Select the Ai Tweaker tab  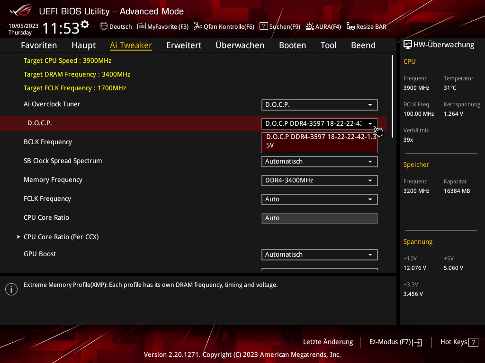click(131, 45)
